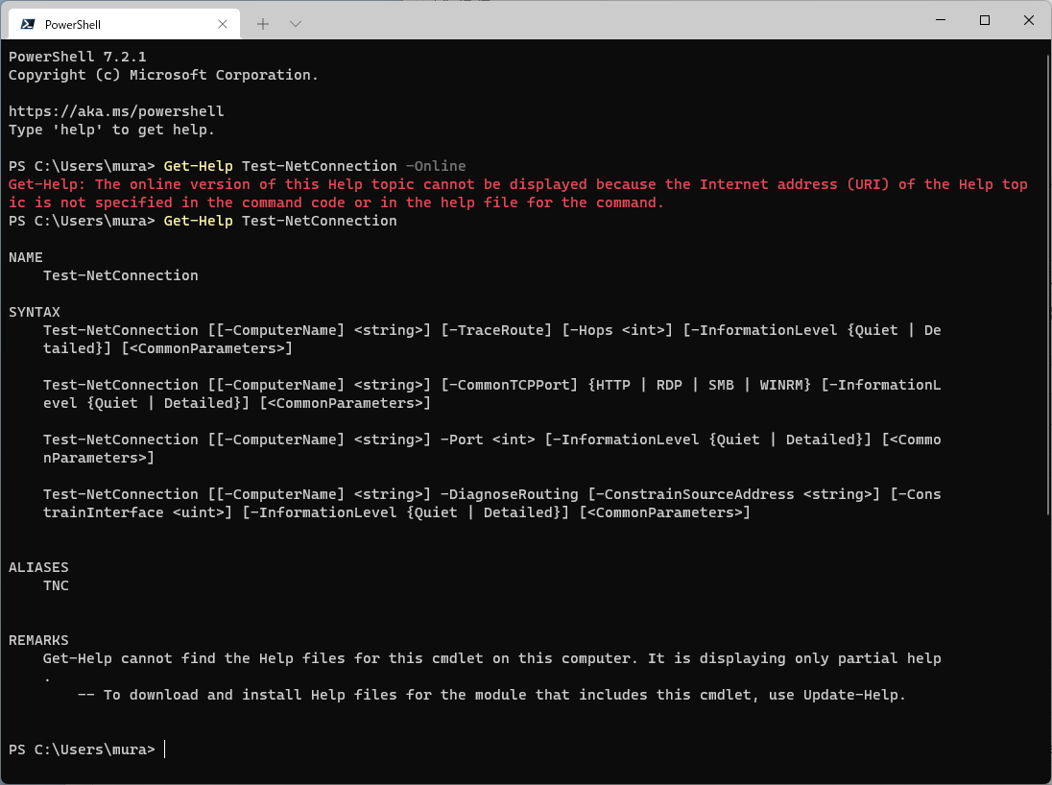
Task: Click 'Get-Help cannot find the Help files' remark line
Action: click(x=491, y=659)
